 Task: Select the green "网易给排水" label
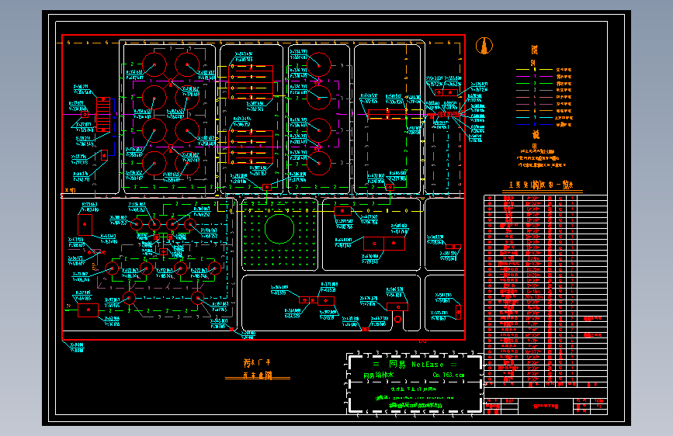[379, 375]
